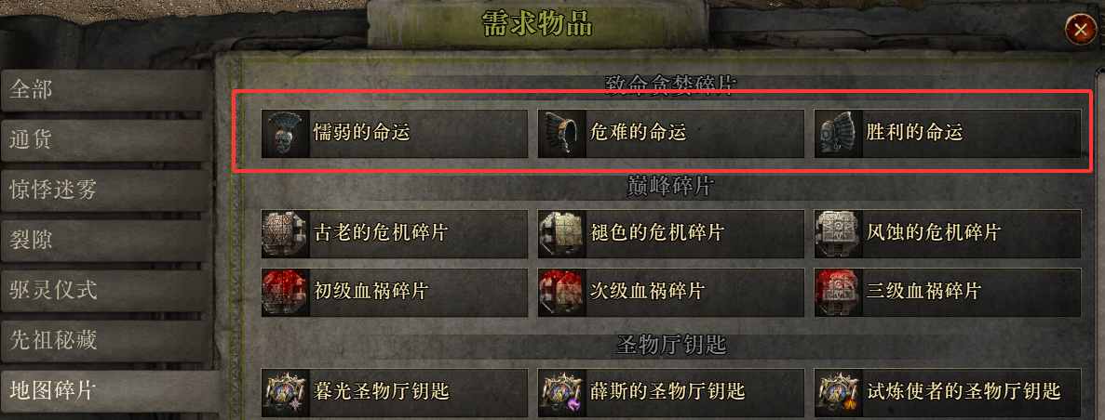This screenshot has width=1105, height=420.
Task: Click the 古老的危机碎片 cube icon
Action: (286, 233)
